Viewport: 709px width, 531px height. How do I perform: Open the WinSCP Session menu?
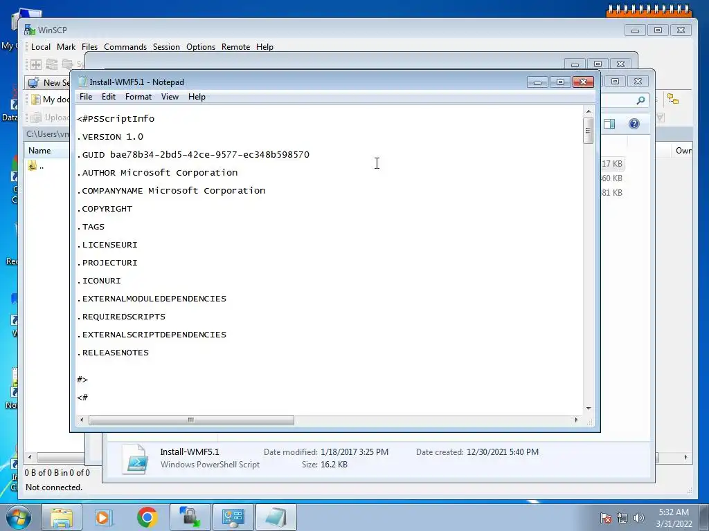click(166, 47)
